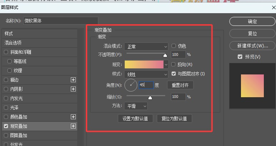Select the 图案叠加 list row
Image resolution: width=276 pixels, height=146 pixels.
pos(40,135)
